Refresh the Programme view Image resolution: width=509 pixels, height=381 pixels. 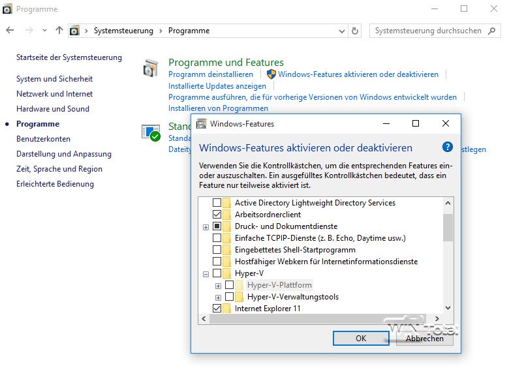pos(355,31)
